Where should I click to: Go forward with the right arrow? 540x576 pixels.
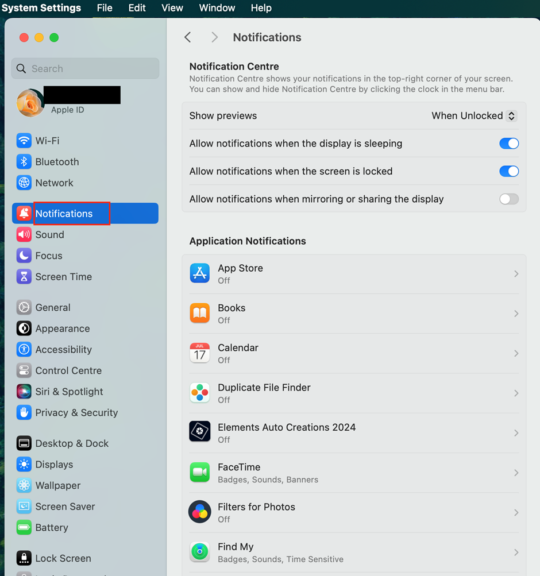(x=214, y=37)
